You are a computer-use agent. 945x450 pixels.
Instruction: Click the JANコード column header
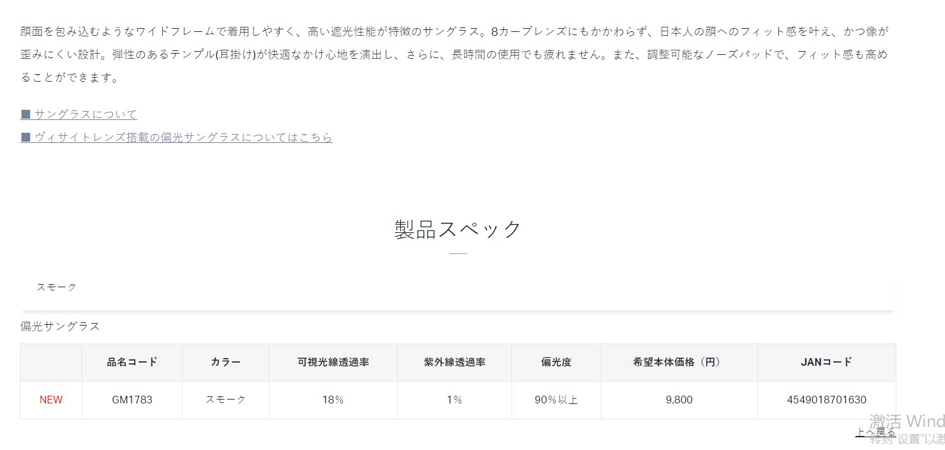(x=826, y=362)
